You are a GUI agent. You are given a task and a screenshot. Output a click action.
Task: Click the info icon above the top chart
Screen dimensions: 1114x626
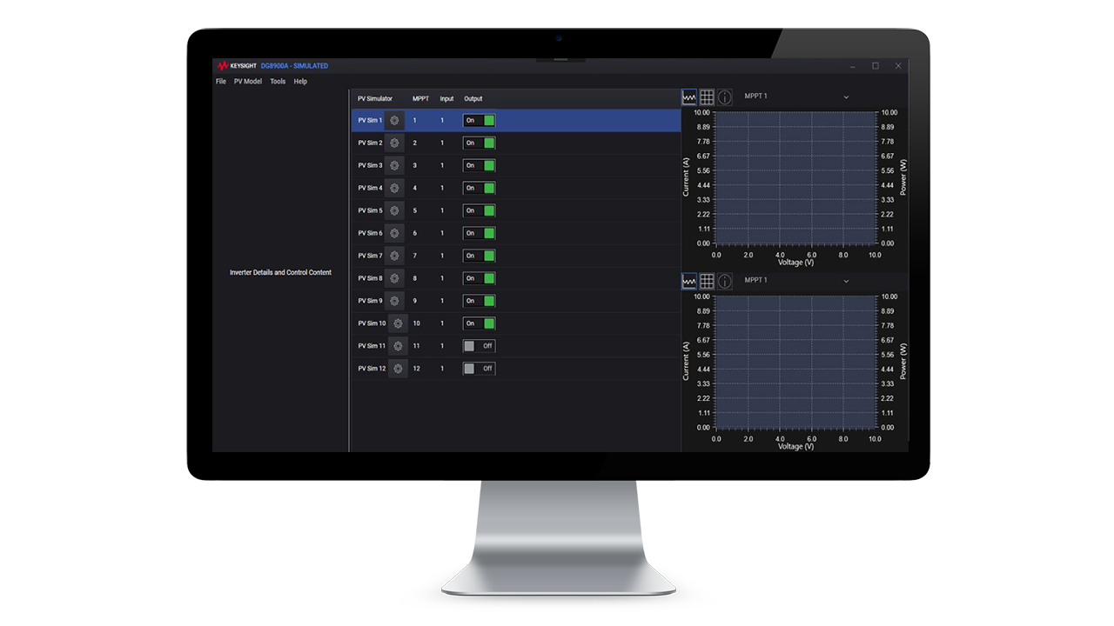pyautogui.click(x=724, y=97)
